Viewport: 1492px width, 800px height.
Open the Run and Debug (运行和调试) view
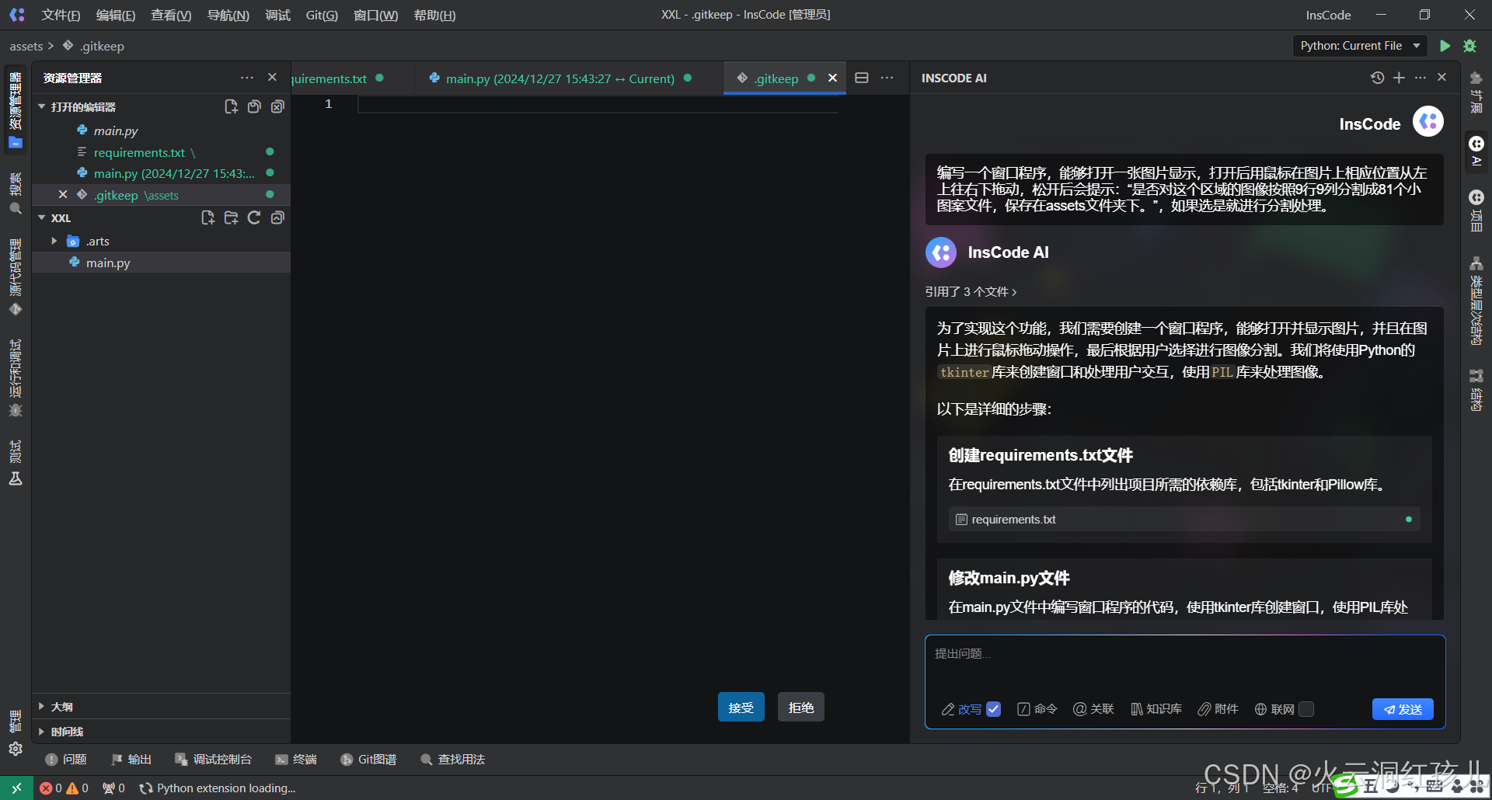coord(16,378)
